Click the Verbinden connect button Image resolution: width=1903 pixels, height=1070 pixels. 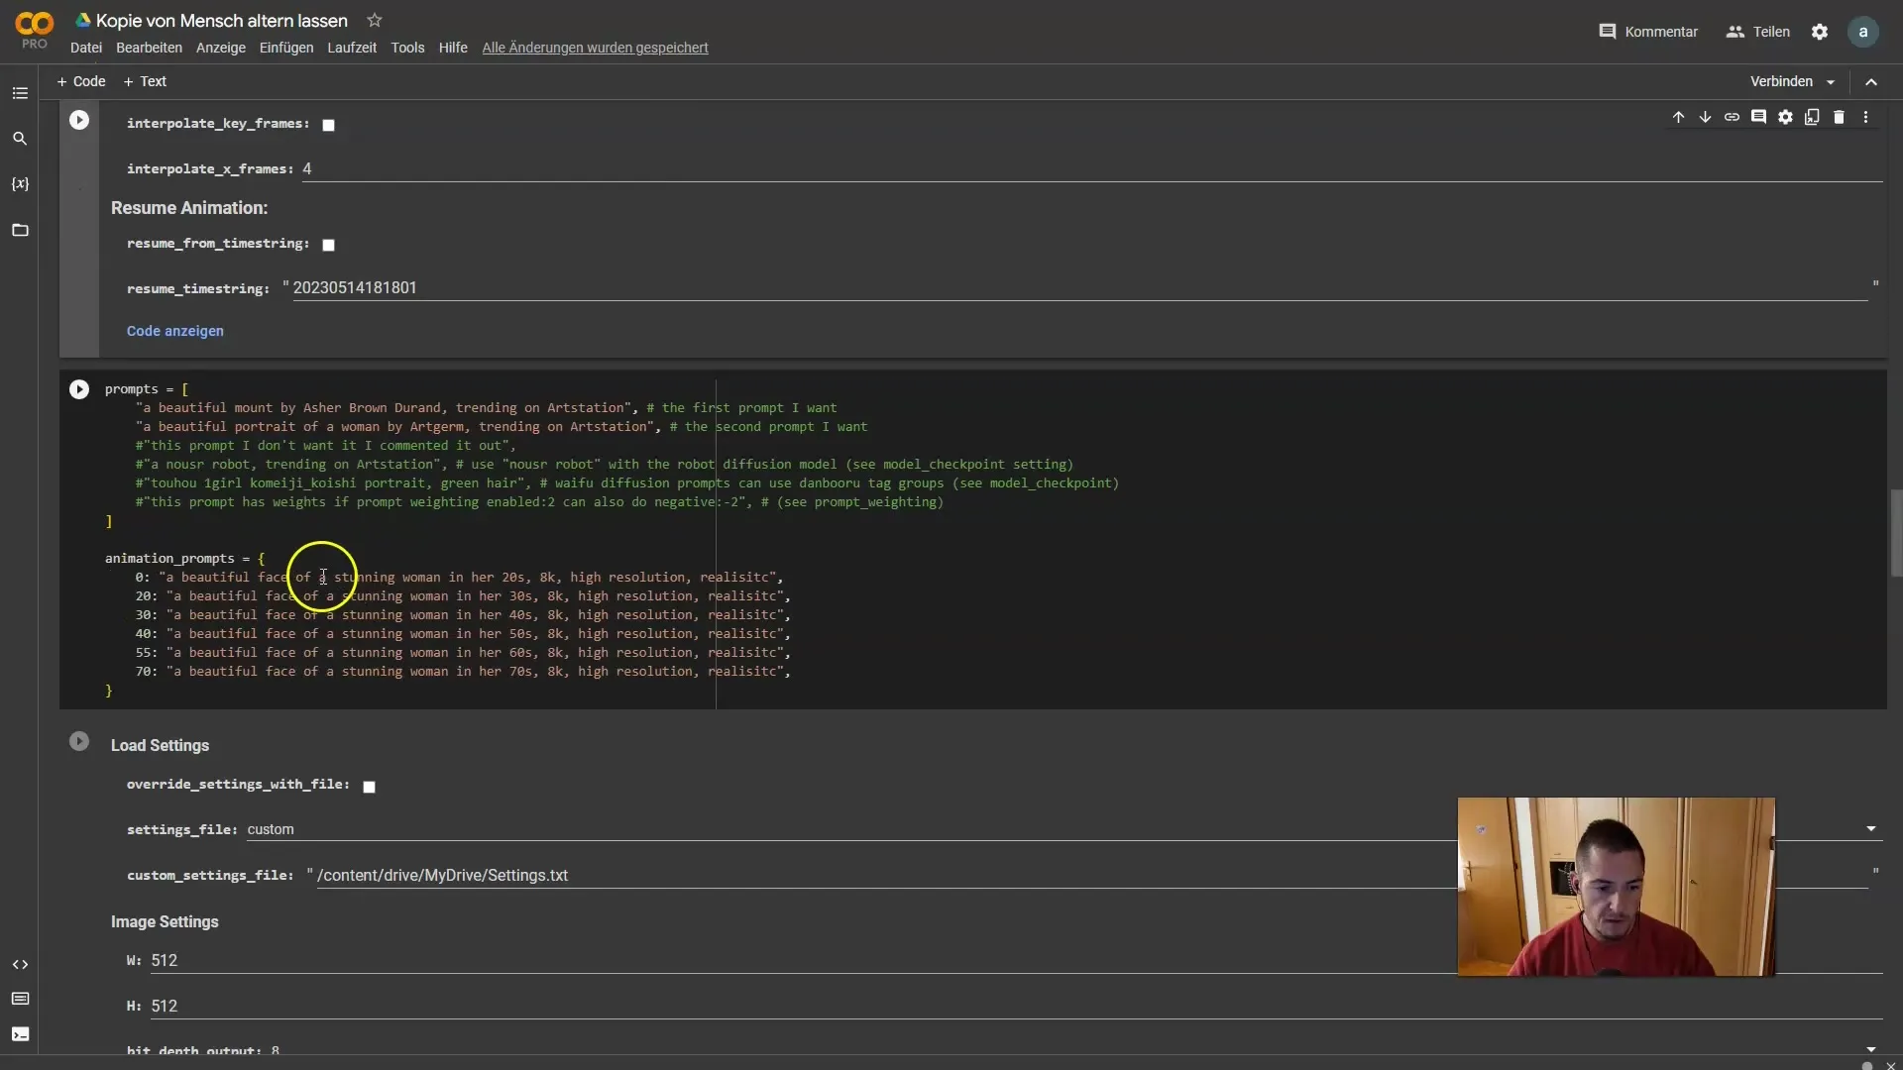[1781, 81]
